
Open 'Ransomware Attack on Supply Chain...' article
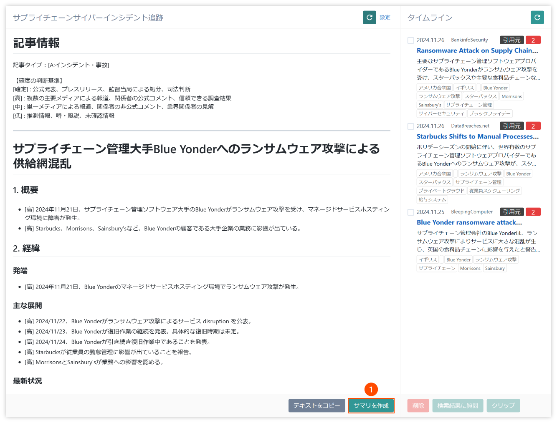point(477,50)
